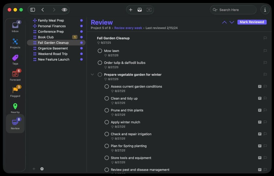This screenshot has width=274, height=176.
Task: Check off Order tulip & daffodil bulbs
Action: [x=100, y=63]
